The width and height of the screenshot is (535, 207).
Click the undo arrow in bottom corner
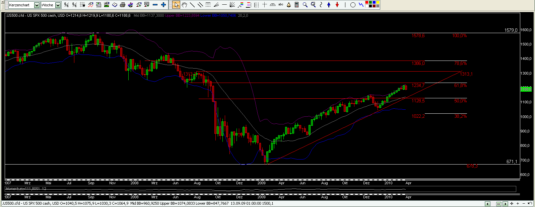(530, 203)
